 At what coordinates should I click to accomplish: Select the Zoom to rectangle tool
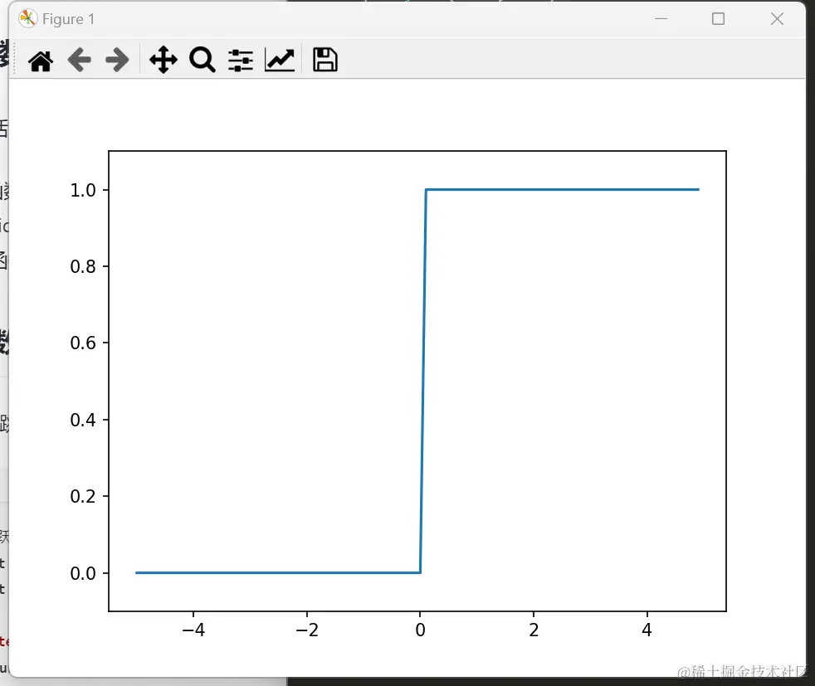[203, 60]
